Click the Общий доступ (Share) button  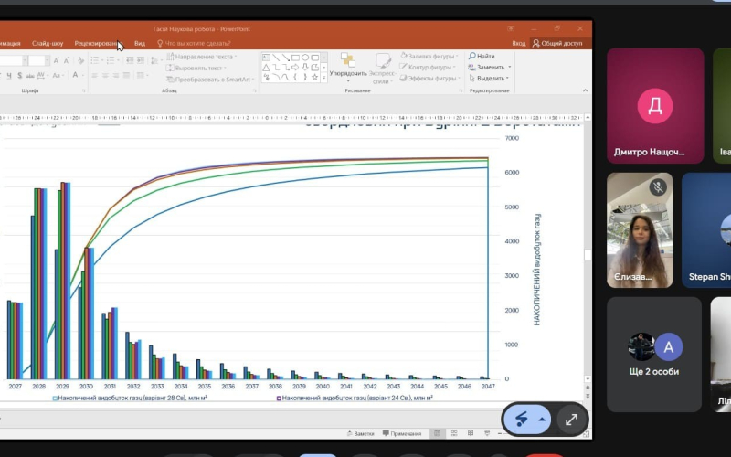[x=558, y=43]
